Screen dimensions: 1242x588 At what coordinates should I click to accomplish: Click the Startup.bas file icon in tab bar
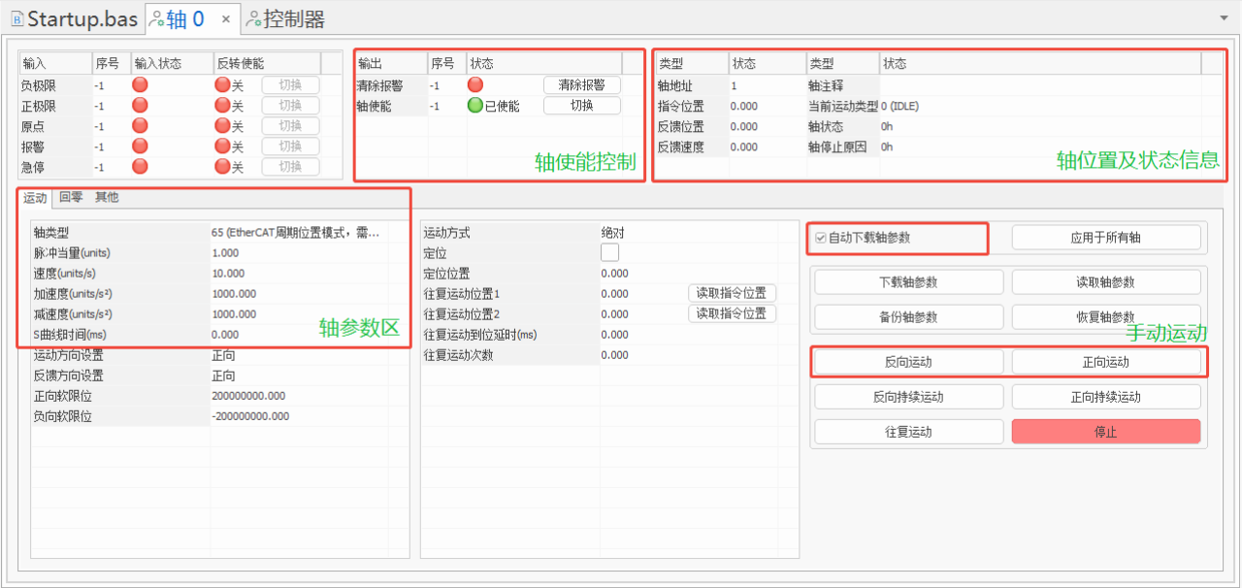[x=16, y=18]
